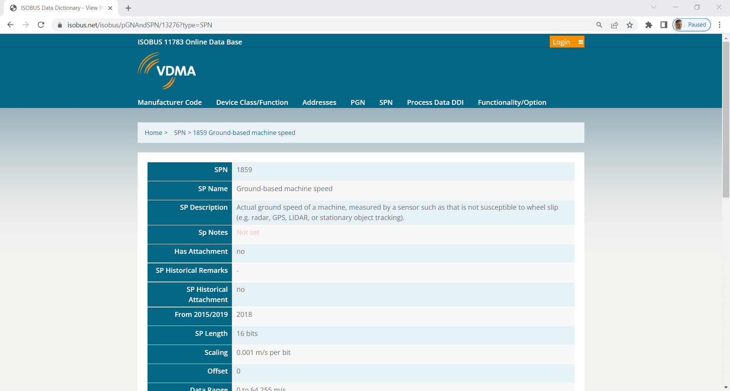Click the '2018' year value
This screenshot has width=730, height=391.
tap(244, 315)
